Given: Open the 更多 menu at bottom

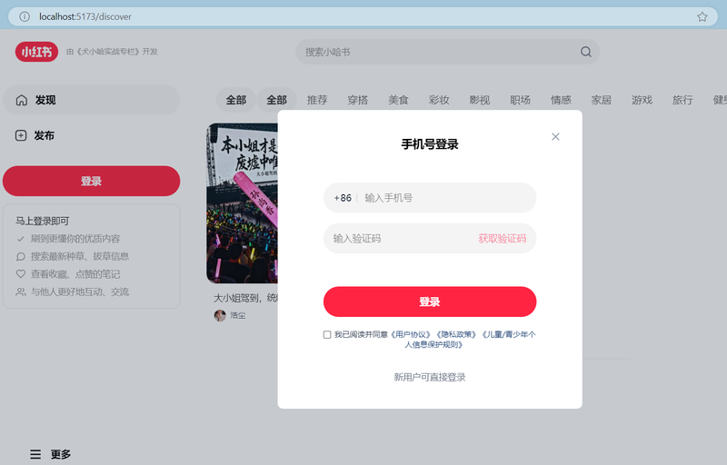Looking at the screenshot, I should pos(51,454).
